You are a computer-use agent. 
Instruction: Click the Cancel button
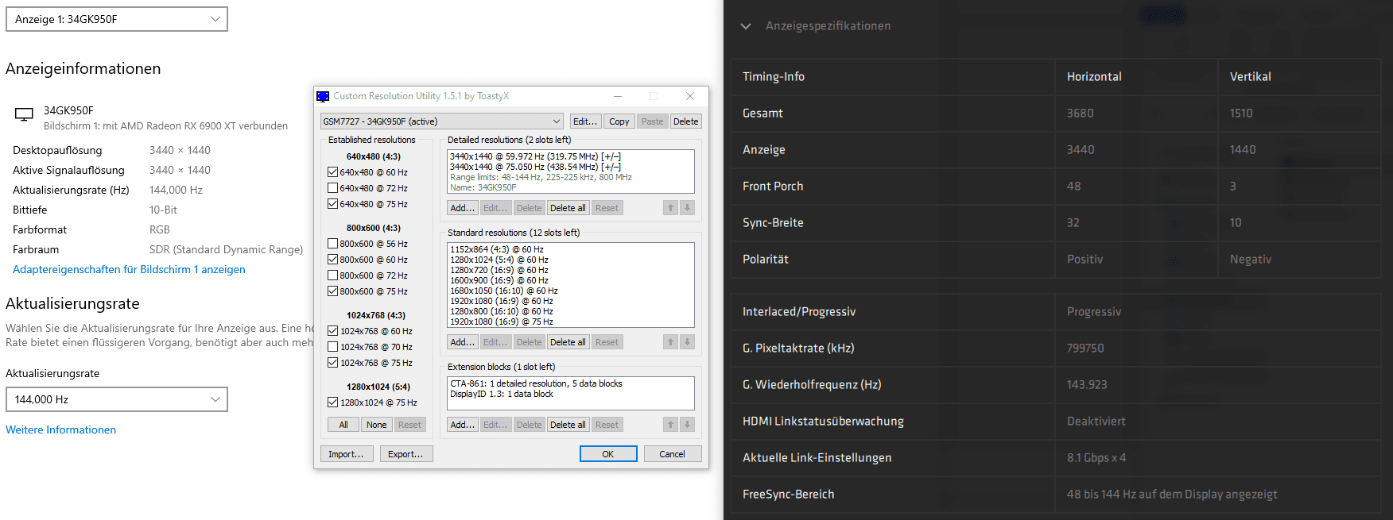[x=673, y=454]
